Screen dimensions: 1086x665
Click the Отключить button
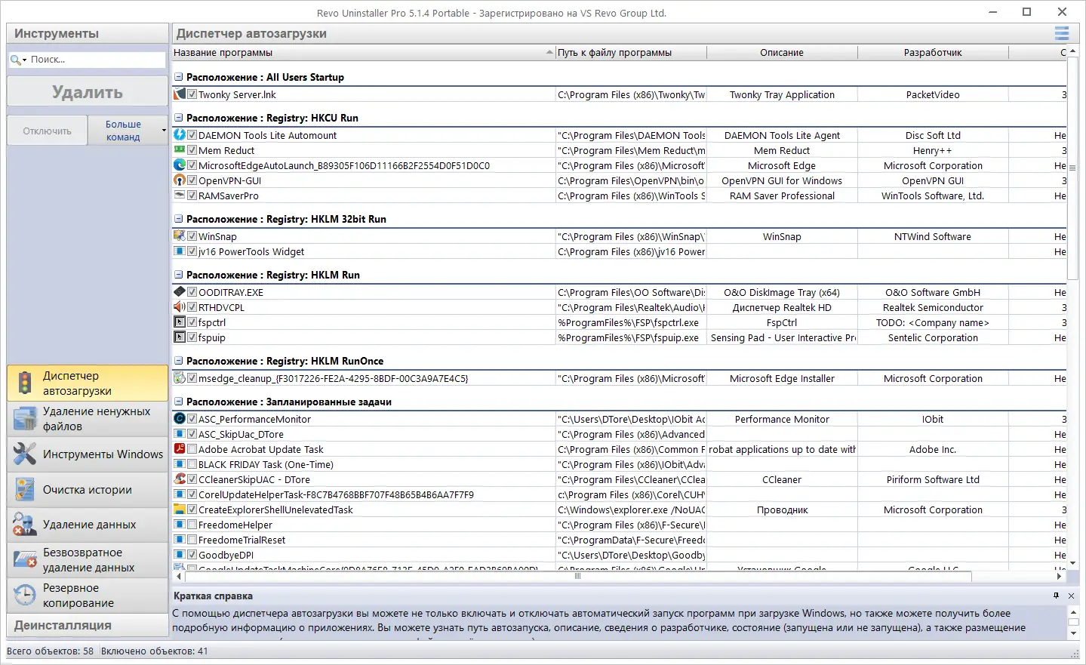point(47,131)
